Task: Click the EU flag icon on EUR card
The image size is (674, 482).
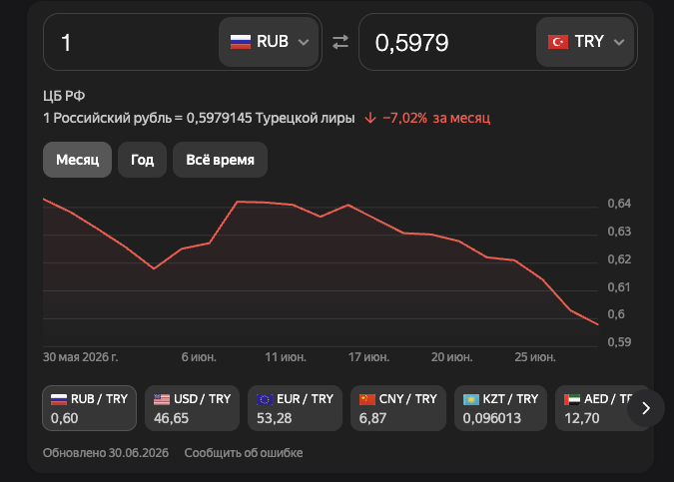Action: pyautogui.click(x=265, y=399)
